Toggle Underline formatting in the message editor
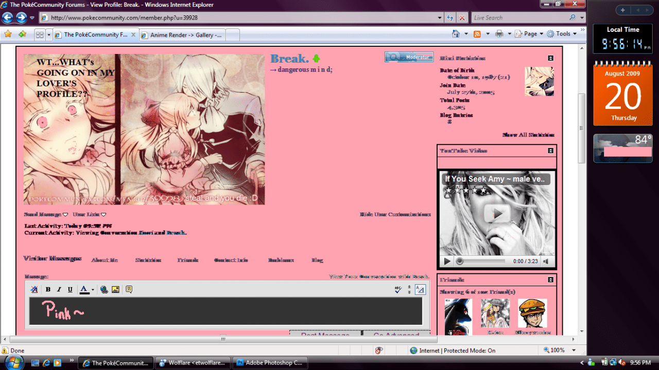Screen dimensions: 659x370 pos(70,289)
